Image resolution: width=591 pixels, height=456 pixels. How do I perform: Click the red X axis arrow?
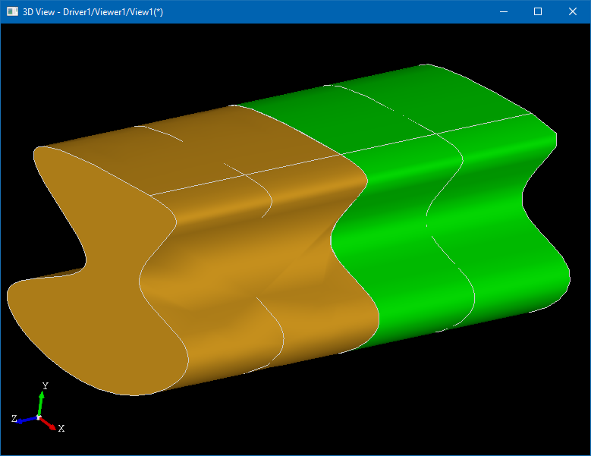[48, 423]
